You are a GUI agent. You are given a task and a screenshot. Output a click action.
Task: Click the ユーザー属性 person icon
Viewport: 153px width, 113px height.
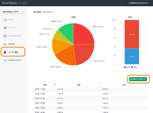tap(5, 52)
